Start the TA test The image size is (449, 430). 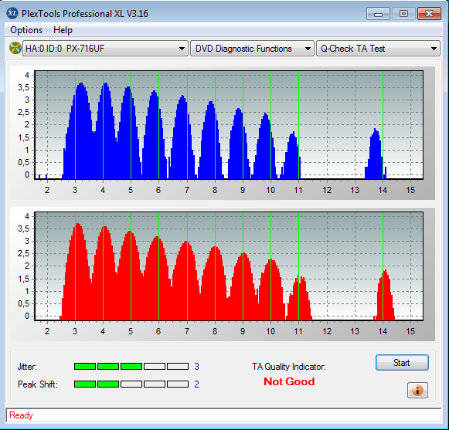click(x=402, y=363)
